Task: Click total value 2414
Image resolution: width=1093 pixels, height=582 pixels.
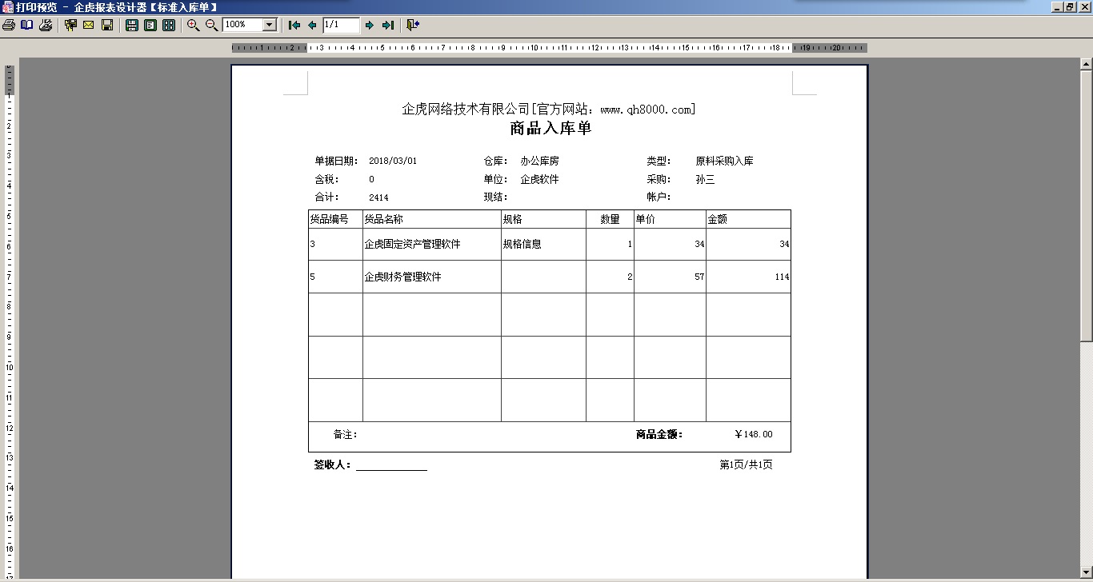Action: [378, 197]
